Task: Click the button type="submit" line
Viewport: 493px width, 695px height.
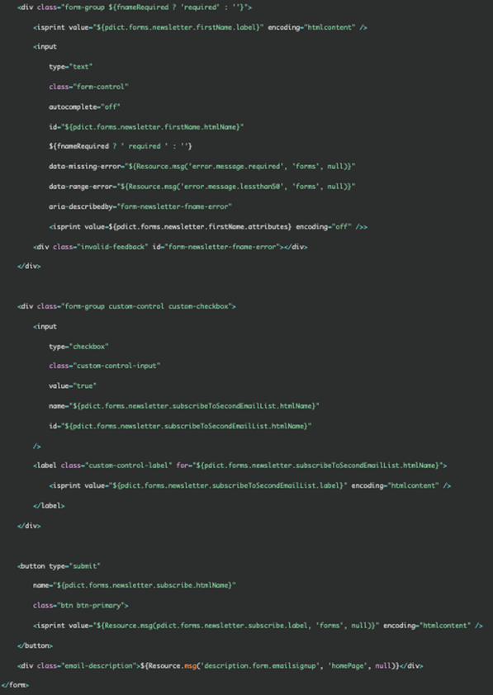Action: tap(59, 566)
